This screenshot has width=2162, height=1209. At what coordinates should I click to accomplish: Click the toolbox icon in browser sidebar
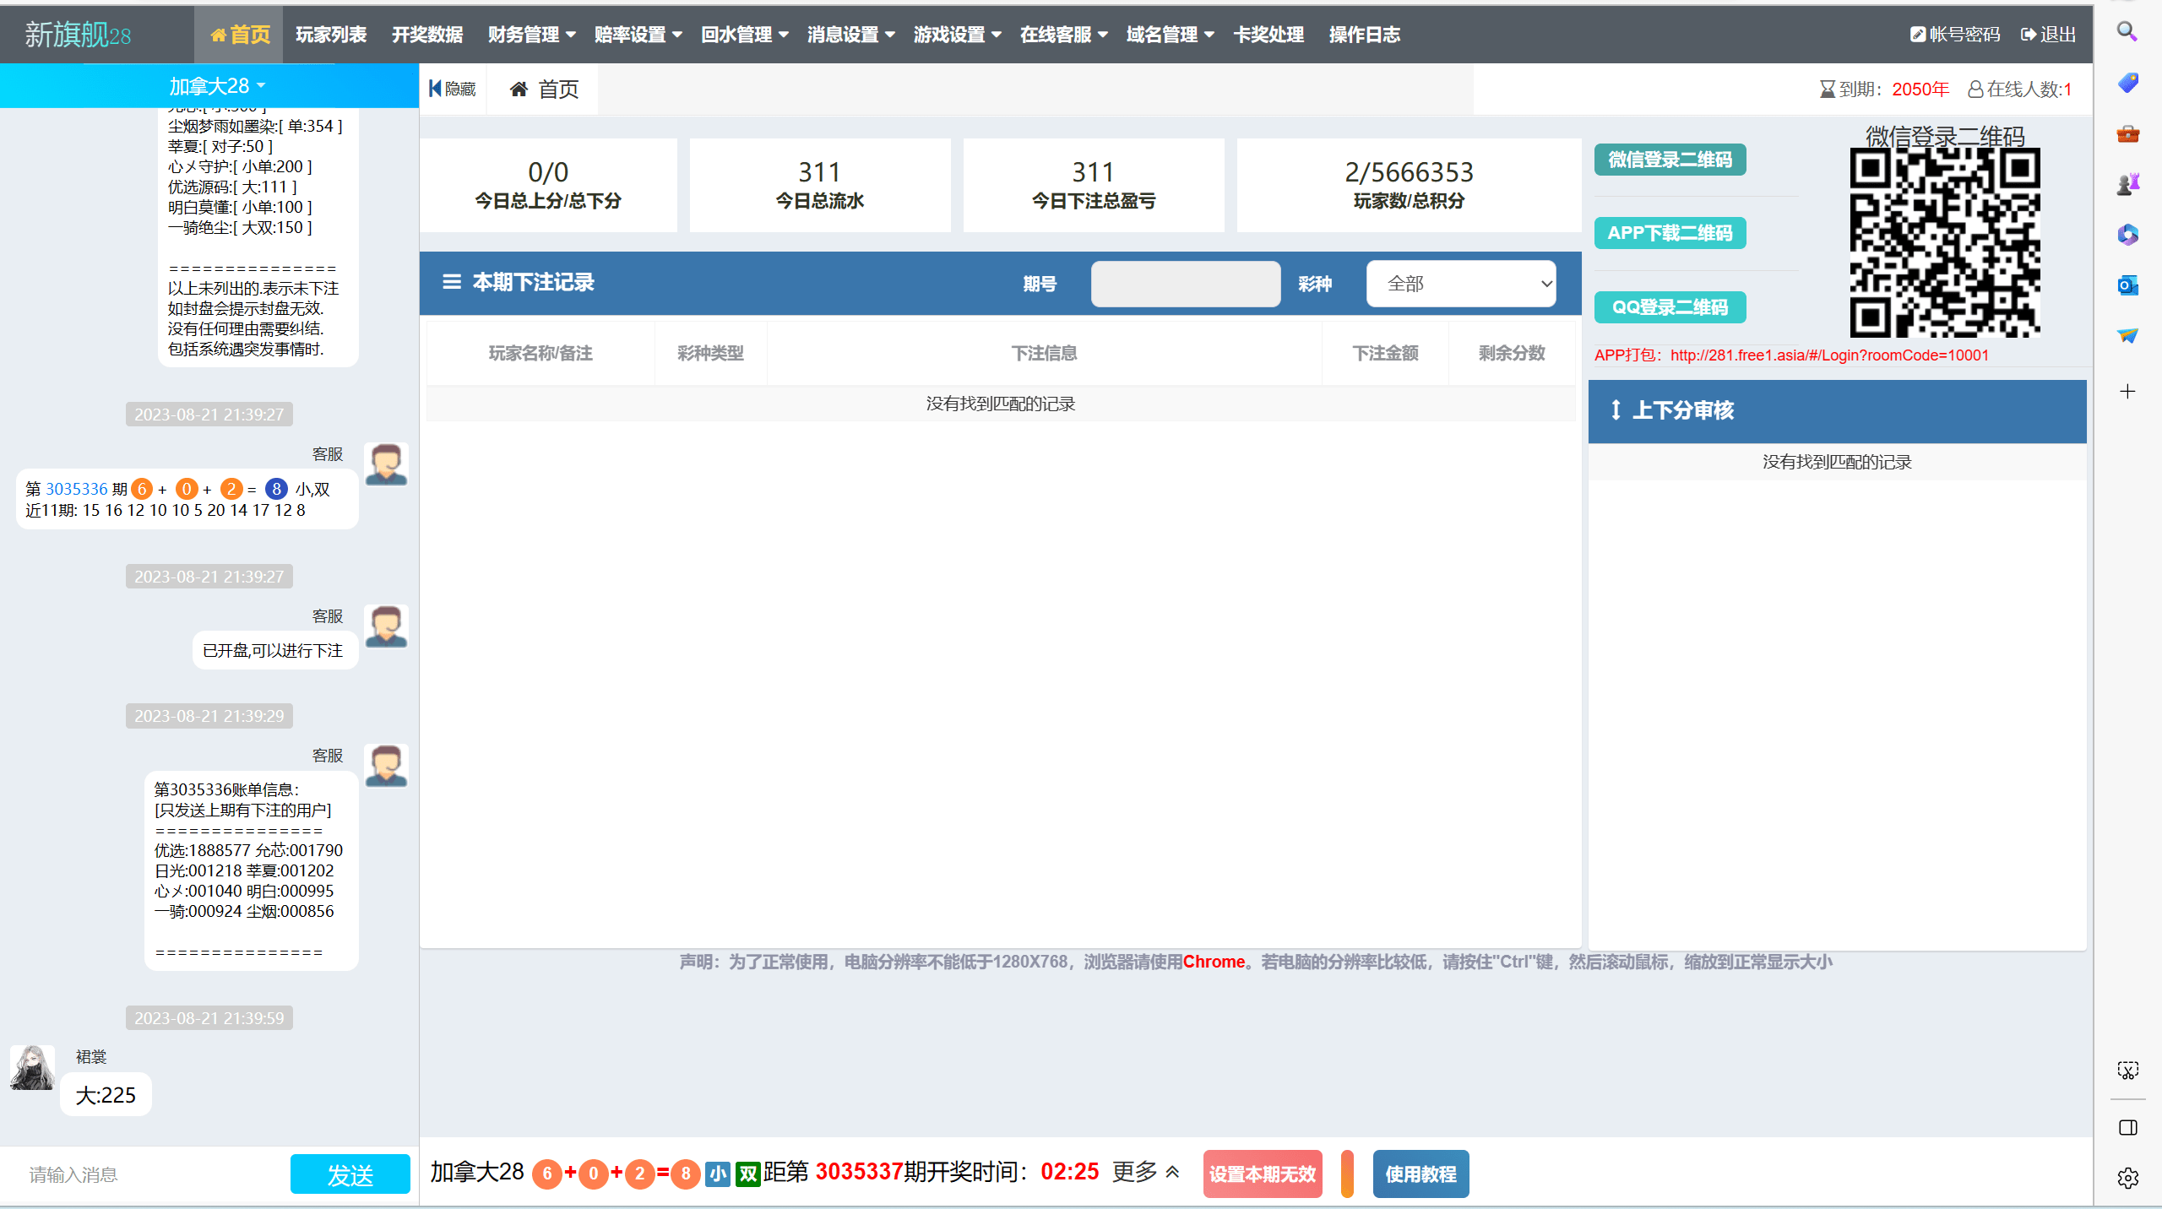[2127, 133]
